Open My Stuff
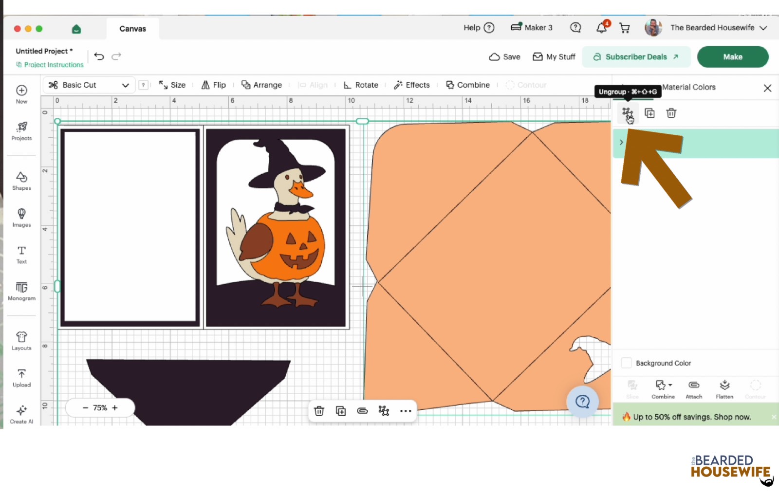 point(554,57)
